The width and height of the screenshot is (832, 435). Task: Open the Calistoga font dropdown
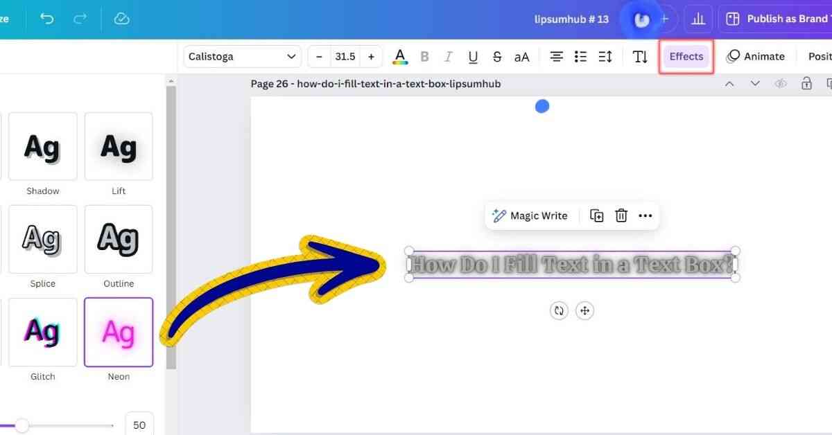[242, 57]
